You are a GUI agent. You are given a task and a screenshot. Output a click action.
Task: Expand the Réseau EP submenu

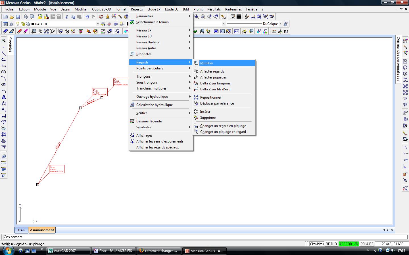(161, 30)
